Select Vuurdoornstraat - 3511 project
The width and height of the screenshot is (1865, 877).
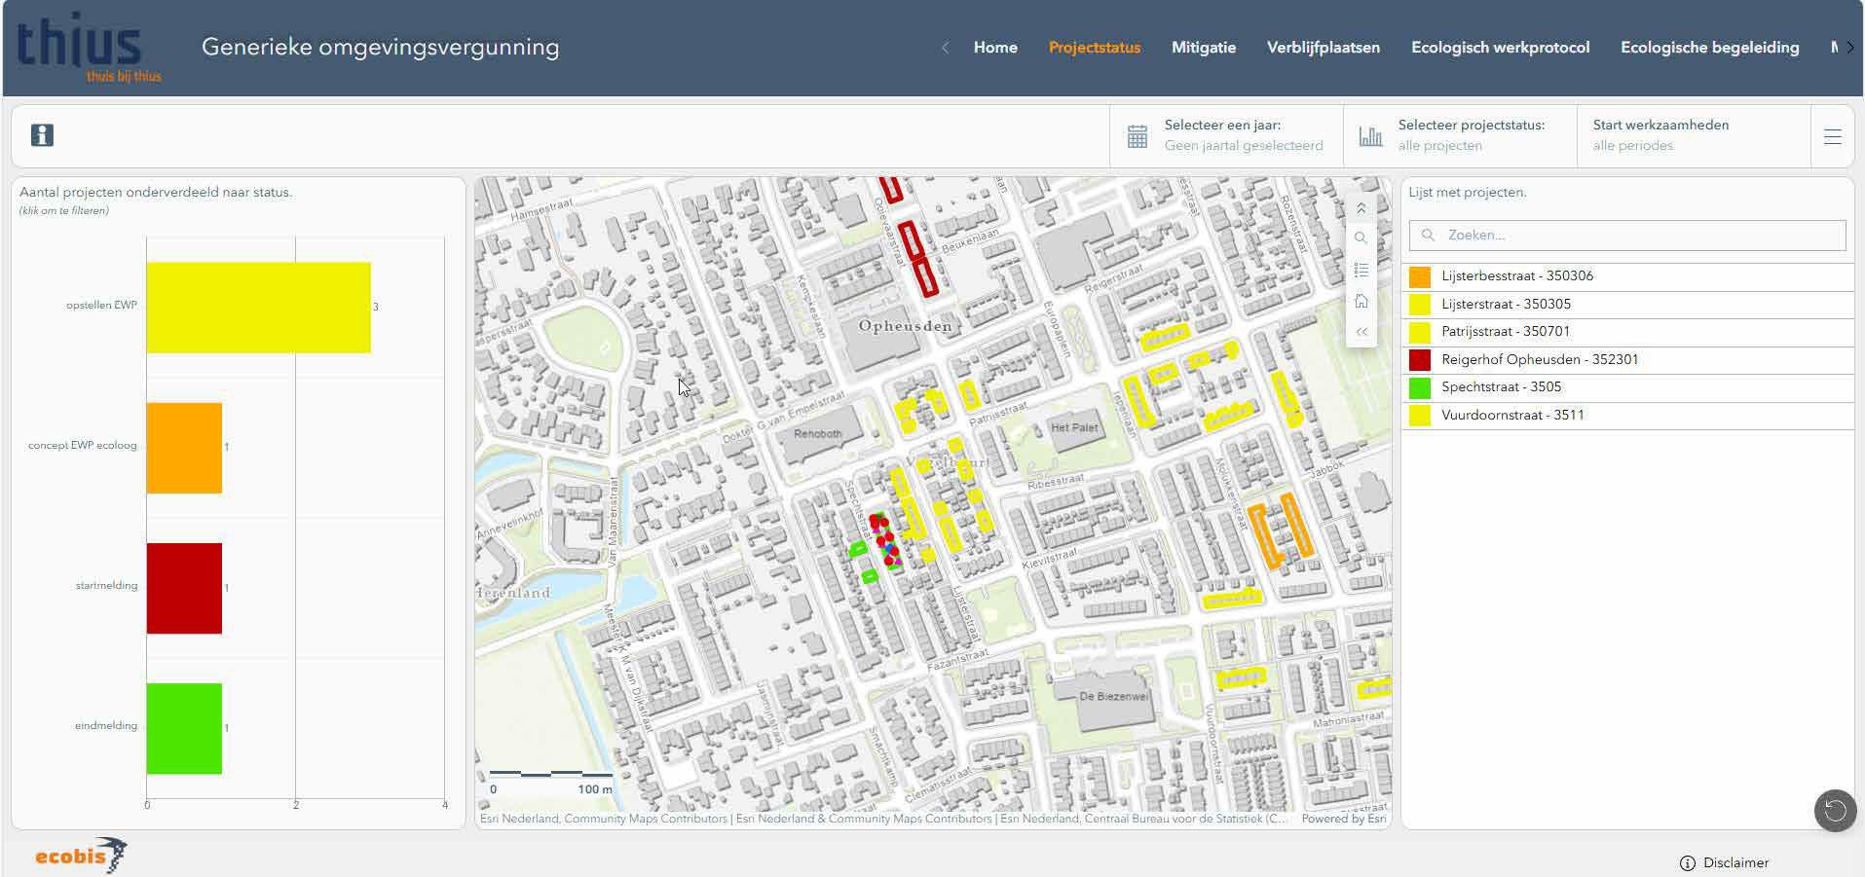tap(1626, 416)
